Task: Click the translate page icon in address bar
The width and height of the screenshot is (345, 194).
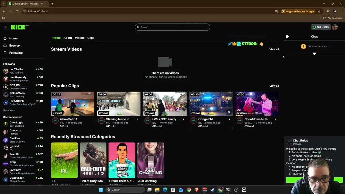Action: [x=277, y=11]
